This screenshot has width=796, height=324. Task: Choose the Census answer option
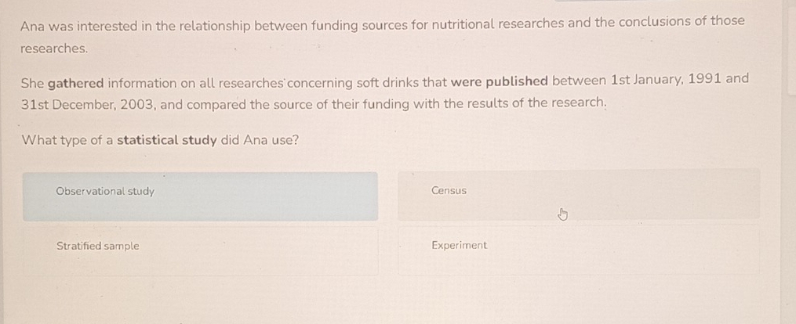[578, 194]
